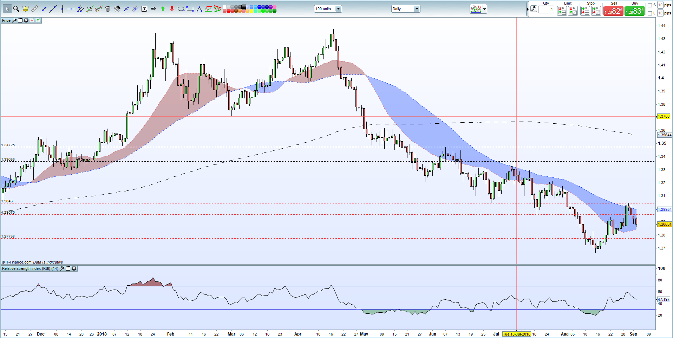This screenshot has width=673, height=338.
Task: Activate the magnifying glass zoom tool
Action: [16, 9]
